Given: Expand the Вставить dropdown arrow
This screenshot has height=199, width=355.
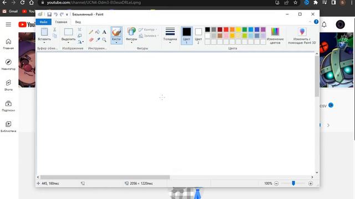Looking at the screenshot, I should click(44, 43).
